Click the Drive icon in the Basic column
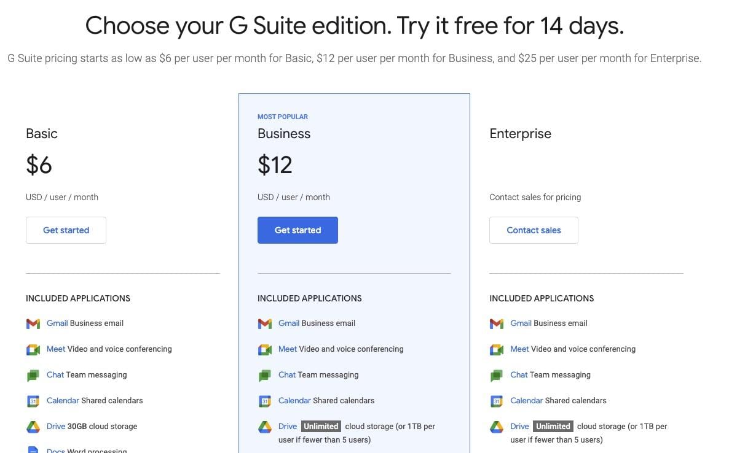The width and height of the screenshot is (729, 453). click(x=33, y=426)
